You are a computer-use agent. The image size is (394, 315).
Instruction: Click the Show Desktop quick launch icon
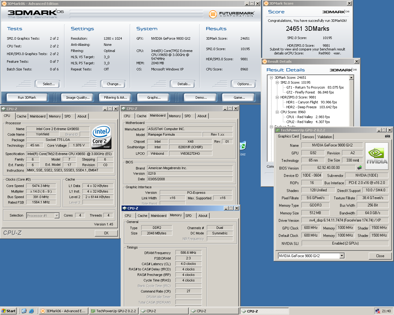tap(24, 311)
